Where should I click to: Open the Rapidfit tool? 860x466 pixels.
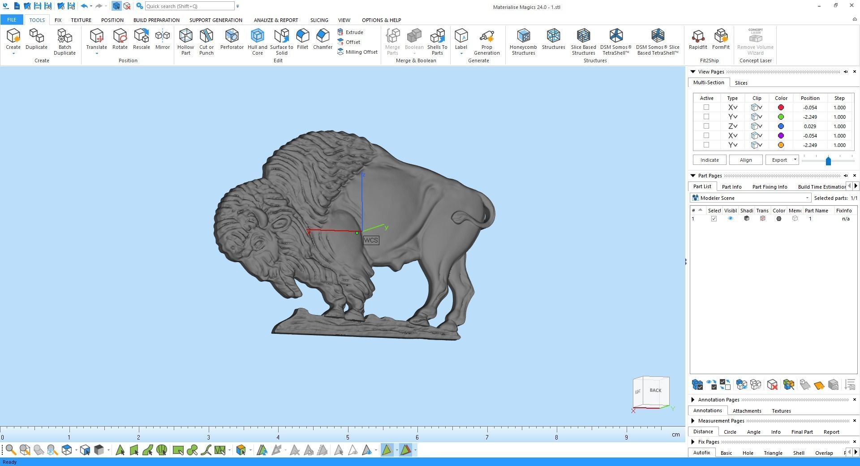coord(697,40)
